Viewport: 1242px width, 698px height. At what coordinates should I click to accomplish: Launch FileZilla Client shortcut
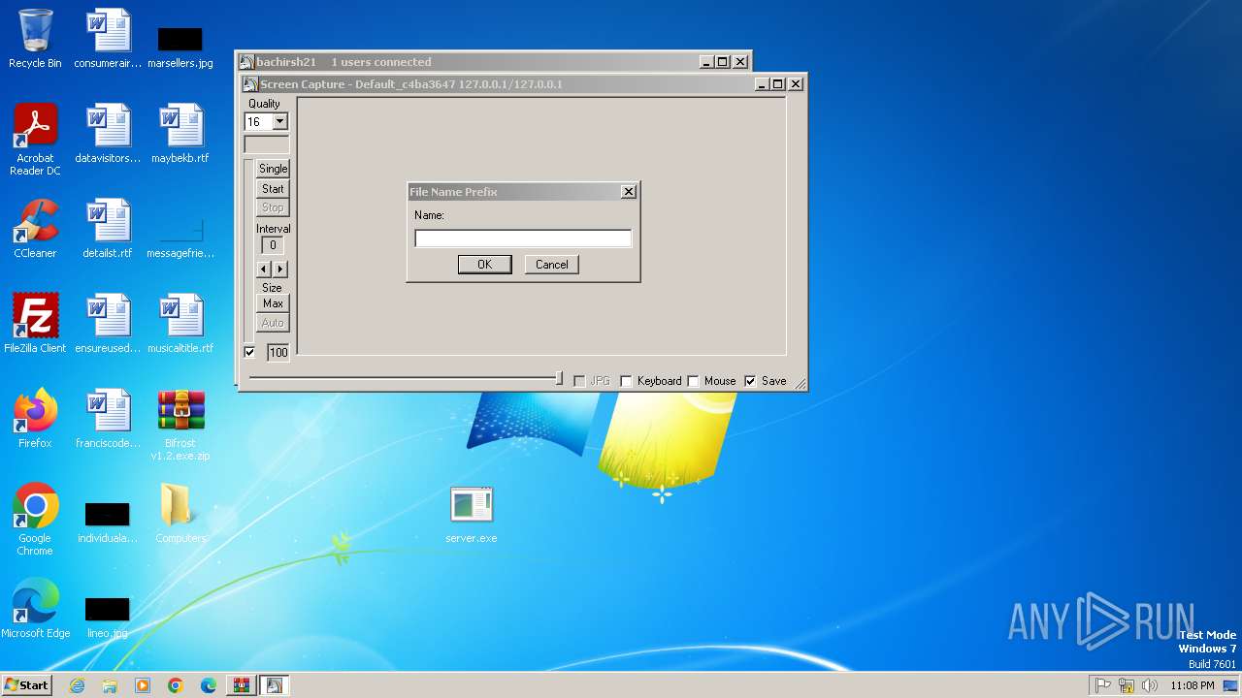(35, 324)
